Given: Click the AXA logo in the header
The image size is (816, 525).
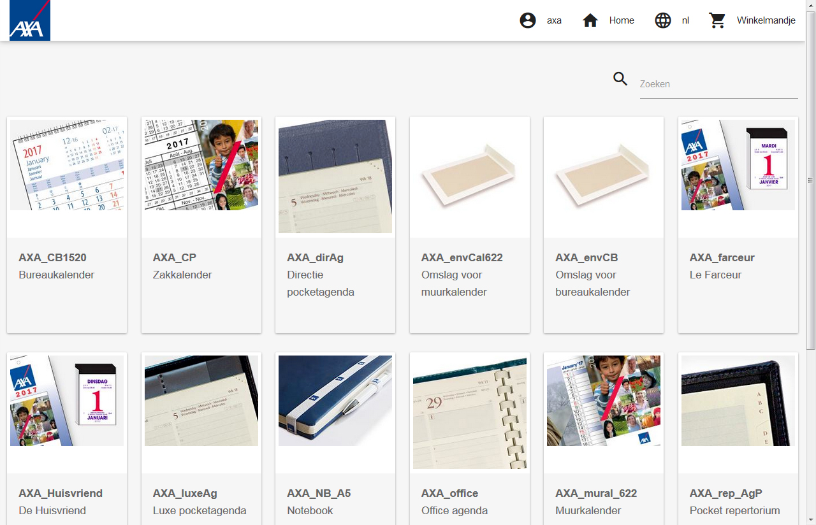Looking at the screenshot, I should (30, 20).
